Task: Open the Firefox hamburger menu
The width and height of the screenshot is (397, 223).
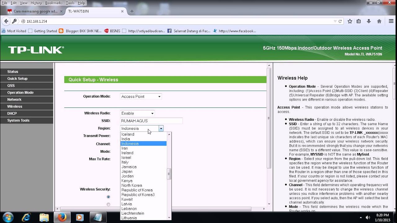Action: (391, 21)
